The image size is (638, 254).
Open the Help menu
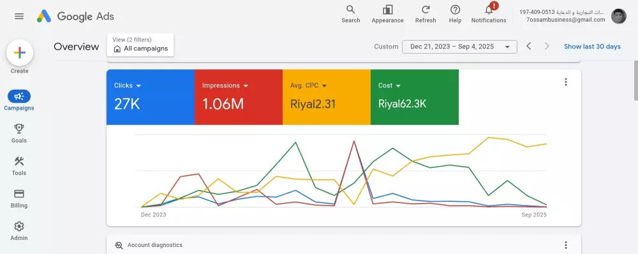click(x=455, y=14)
